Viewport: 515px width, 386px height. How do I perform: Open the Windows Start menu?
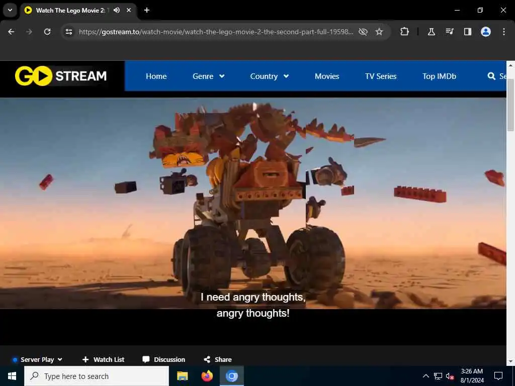click(x=12, y=376)
